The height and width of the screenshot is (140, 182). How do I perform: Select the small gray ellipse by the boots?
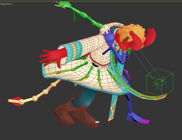(97, 122)
